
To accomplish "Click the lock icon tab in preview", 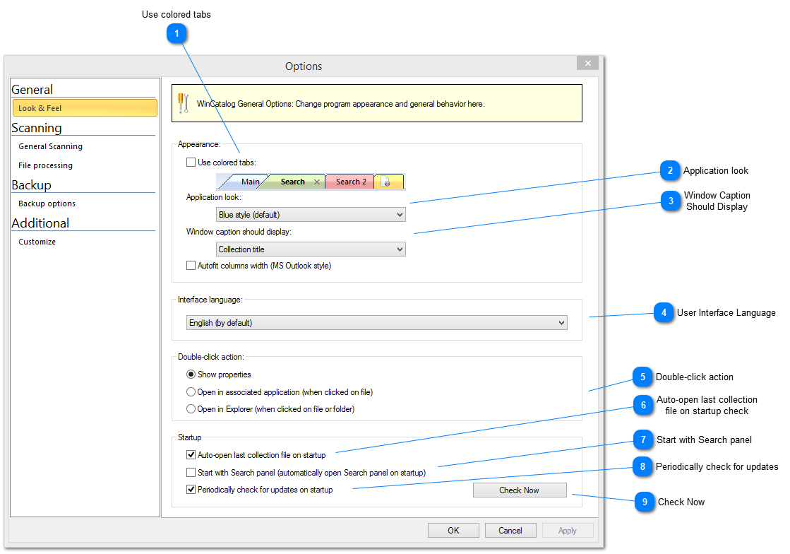I will pos(388,182).
